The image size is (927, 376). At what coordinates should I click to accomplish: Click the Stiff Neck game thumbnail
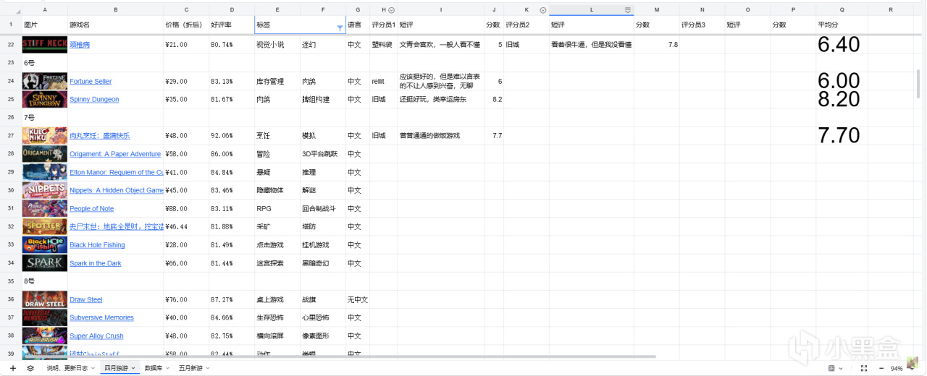45,45
